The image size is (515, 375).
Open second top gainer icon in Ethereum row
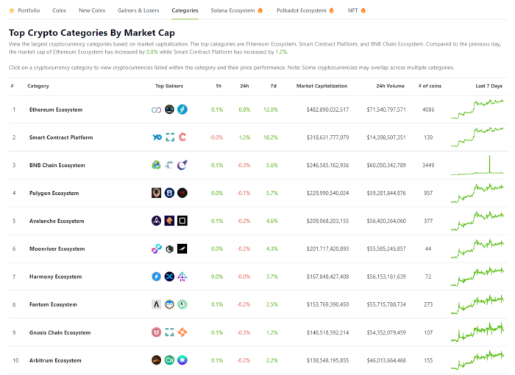coord(169,110)
